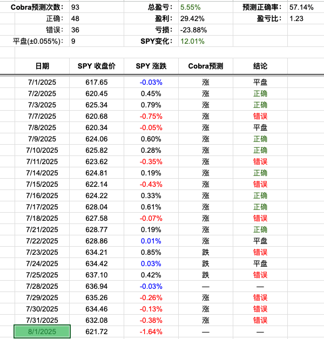Select closing price 628.04
Viewport: 324px width, 339px height.
pos(97,207)
